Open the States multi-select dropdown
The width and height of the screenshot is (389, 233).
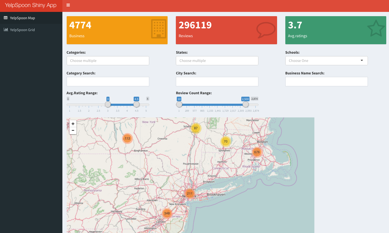click(x=217, y=61)
